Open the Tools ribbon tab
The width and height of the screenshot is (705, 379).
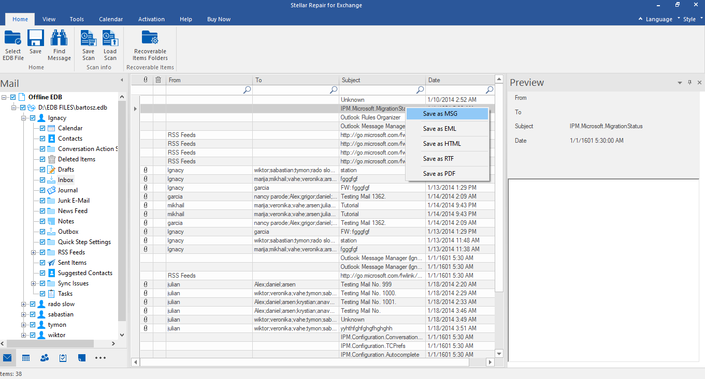77,19
